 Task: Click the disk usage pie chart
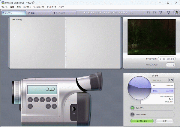click(x=139, y=88)
